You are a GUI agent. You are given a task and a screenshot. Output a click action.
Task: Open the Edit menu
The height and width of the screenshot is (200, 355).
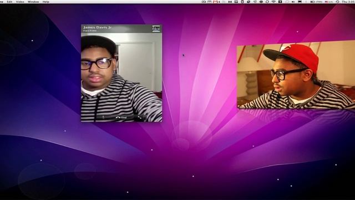9,2
